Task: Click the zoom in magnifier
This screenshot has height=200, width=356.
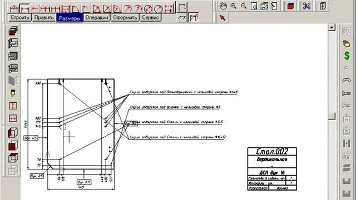Action: coord(234,6)
